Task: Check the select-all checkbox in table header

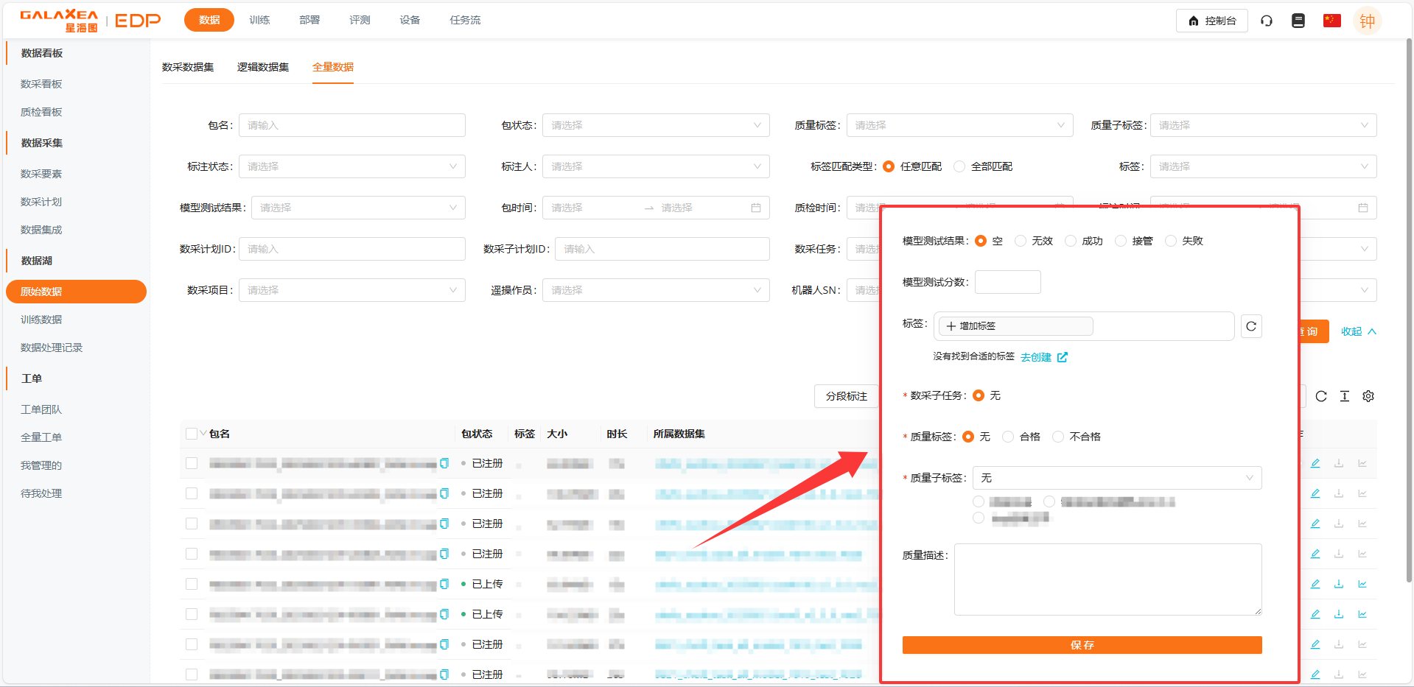Action: (192, 434)
